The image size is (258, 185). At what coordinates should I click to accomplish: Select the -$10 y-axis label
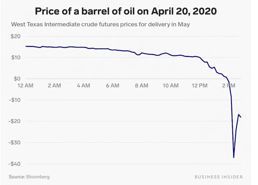click(x=15, y=100)
